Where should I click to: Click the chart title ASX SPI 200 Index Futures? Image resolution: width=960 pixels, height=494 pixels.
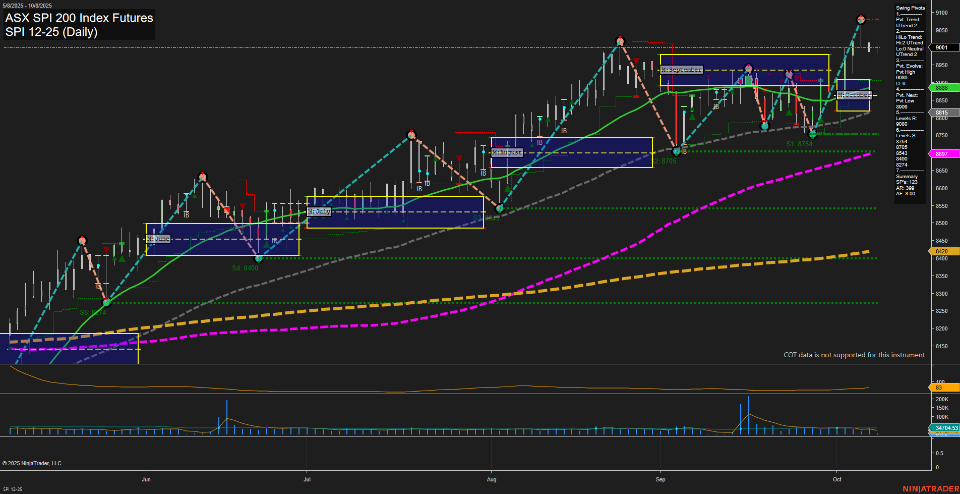tap(79, 18)
